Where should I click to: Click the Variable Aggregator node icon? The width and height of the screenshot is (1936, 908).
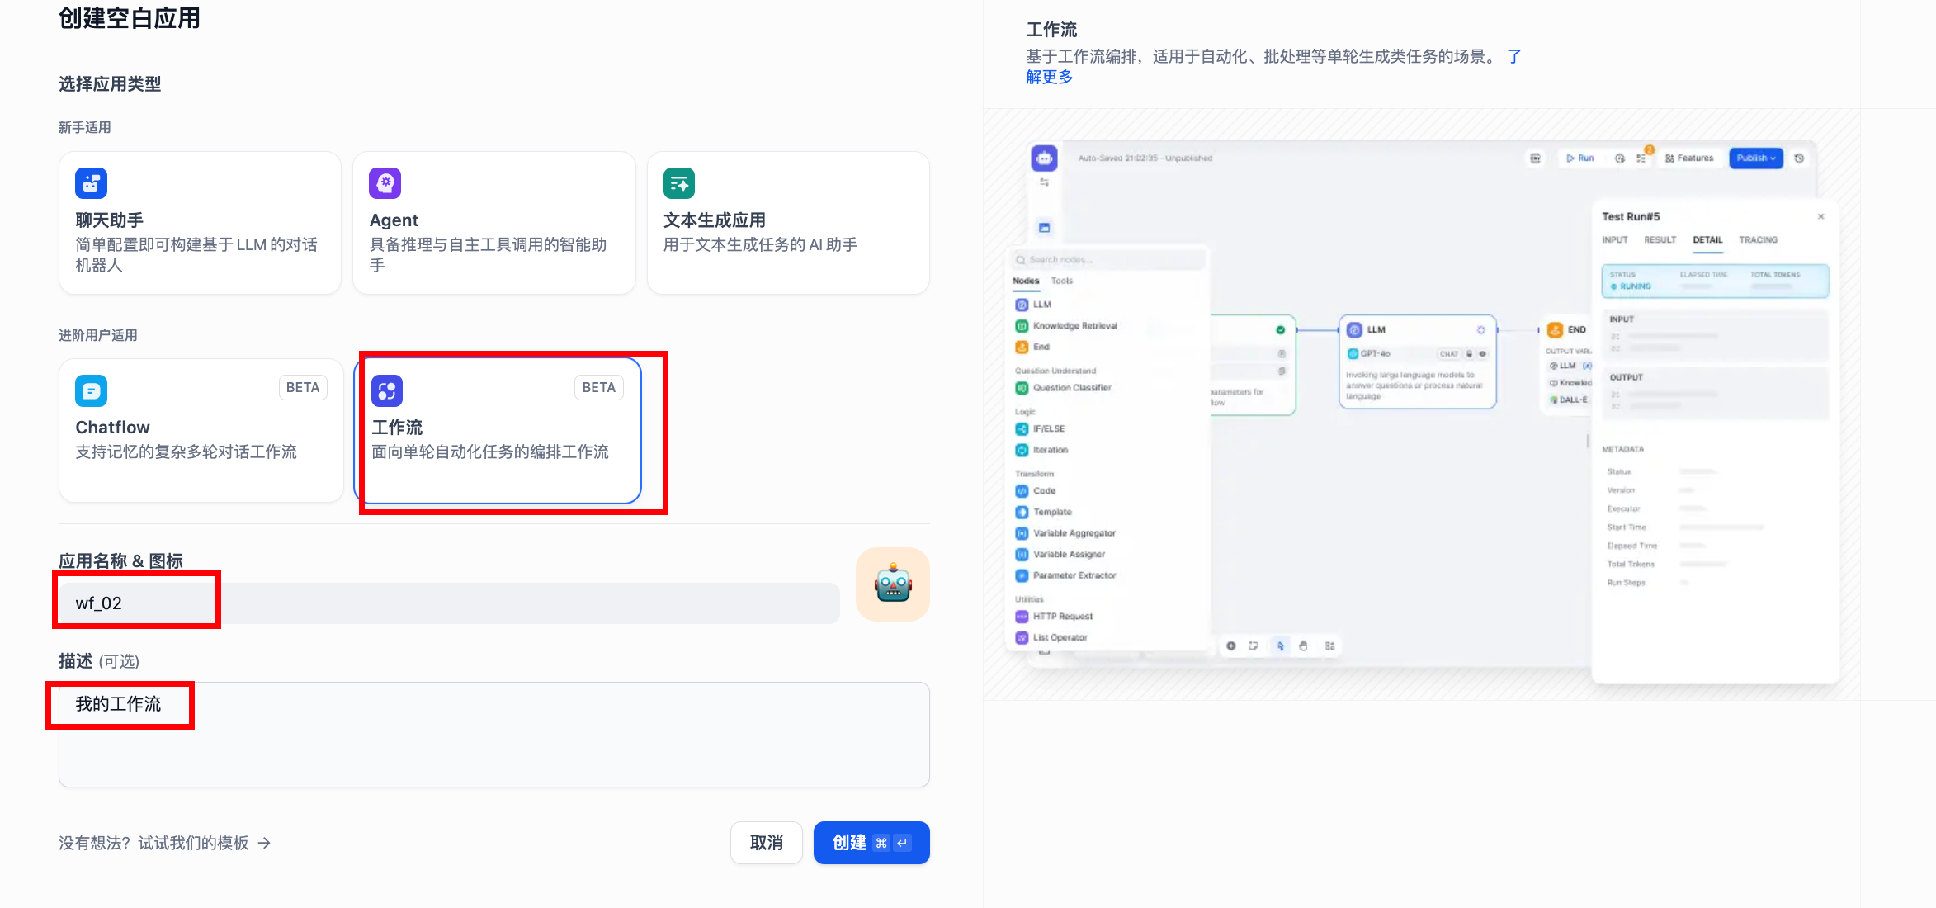pos(1022,534)
